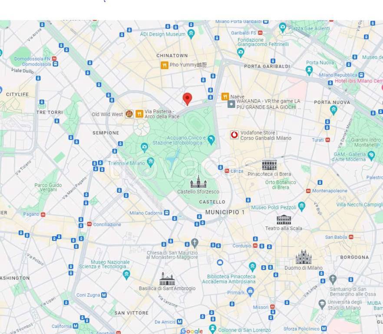Select the Vodafone Store logo icon
This screenshot has width=383, height=334.
pos(234,135)
